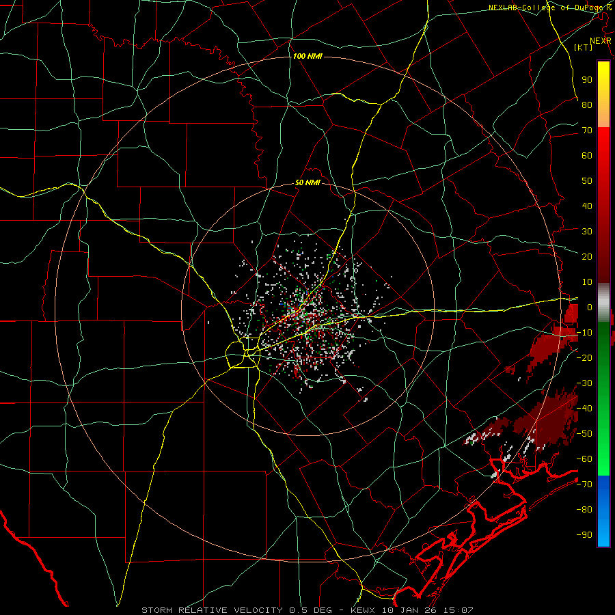The height and width of the screenshot is (615, 615).
Task: Select the 10 value on the velocity scale
Action: point(587,282)
